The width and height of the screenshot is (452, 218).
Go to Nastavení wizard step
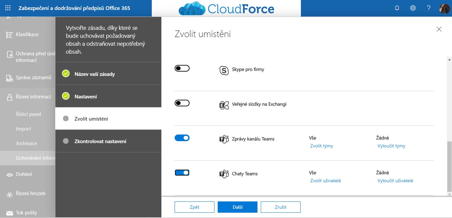pos(108,96)
